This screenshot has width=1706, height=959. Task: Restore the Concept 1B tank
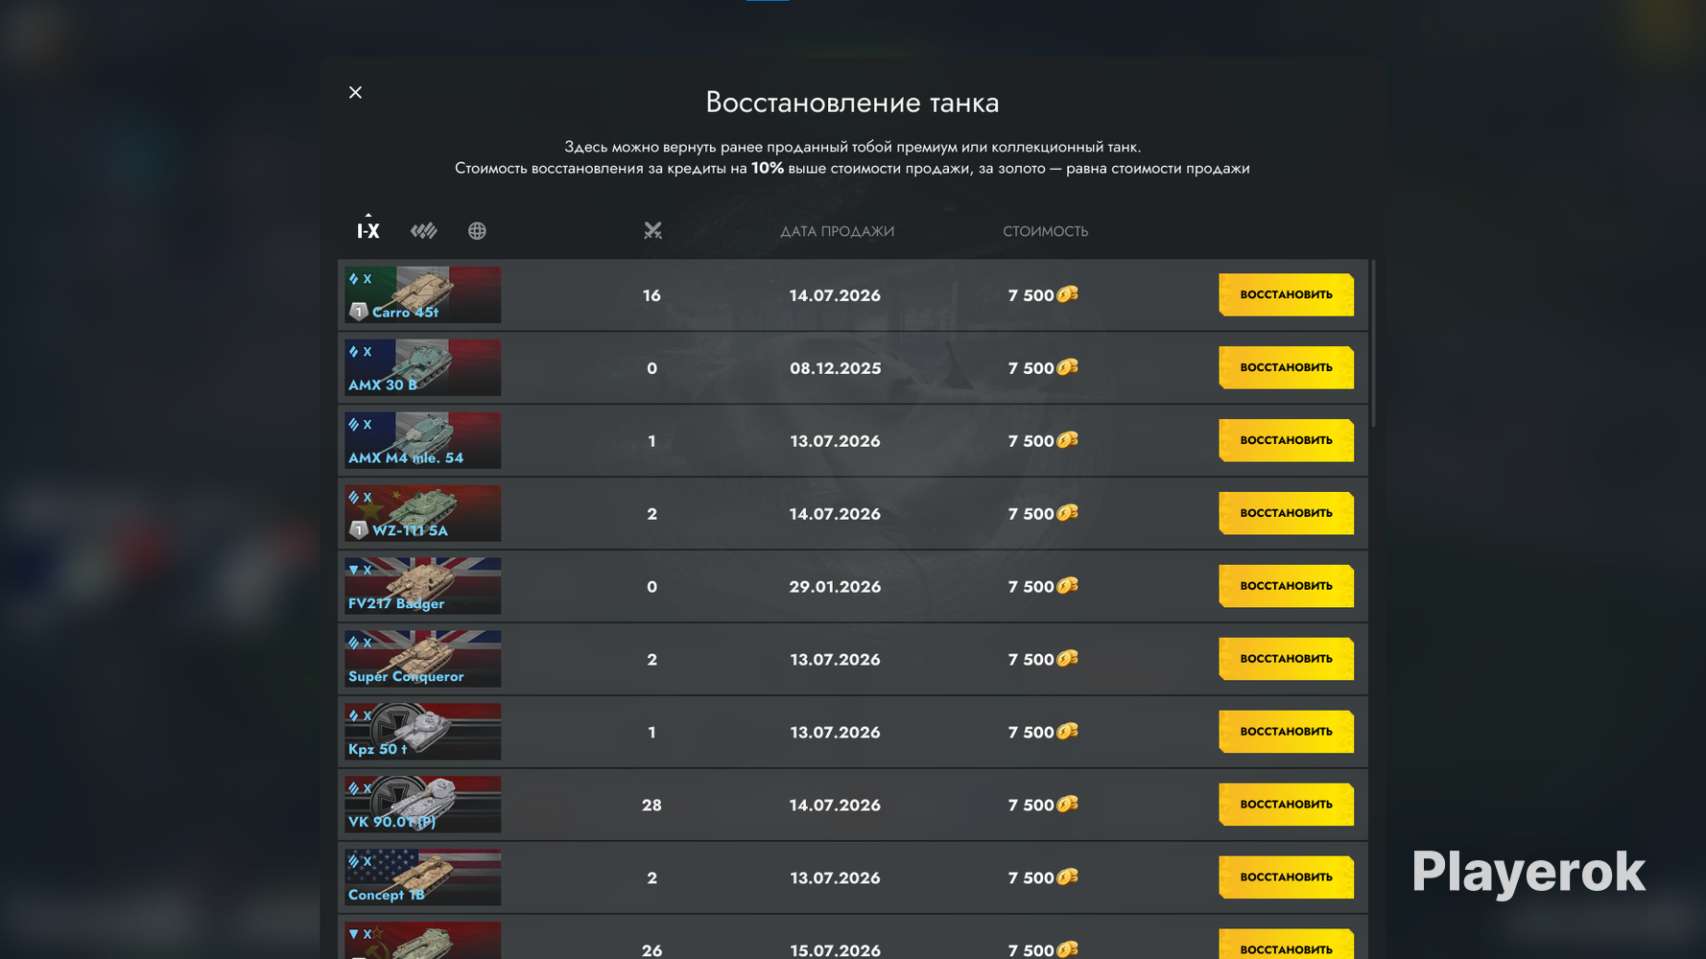pyautogui.click(x=1286, y=877)
